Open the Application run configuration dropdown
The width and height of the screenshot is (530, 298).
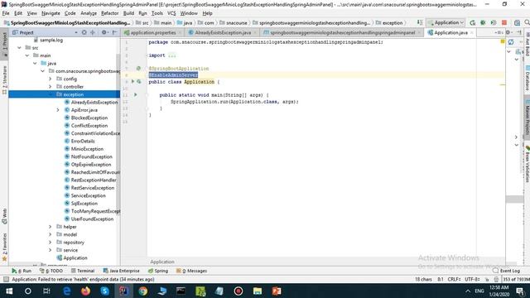point(446,22)
